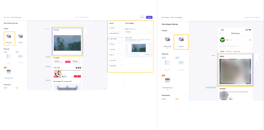
Task: Move Single Image module down in left canvas
Action: [85, 32]
